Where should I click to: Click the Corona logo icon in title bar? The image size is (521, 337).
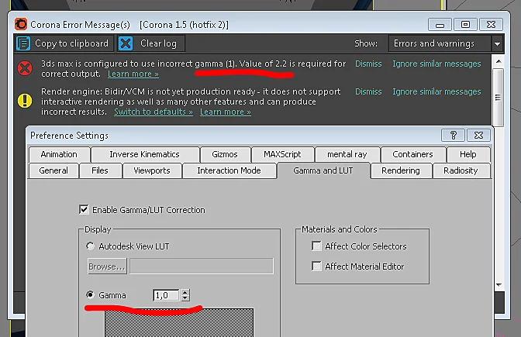[x=21, y=25]
